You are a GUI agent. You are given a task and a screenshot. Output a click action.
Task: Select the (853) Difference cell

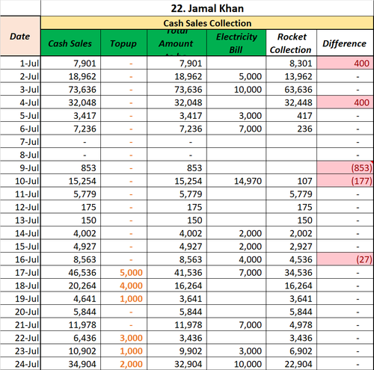(345, 167)
